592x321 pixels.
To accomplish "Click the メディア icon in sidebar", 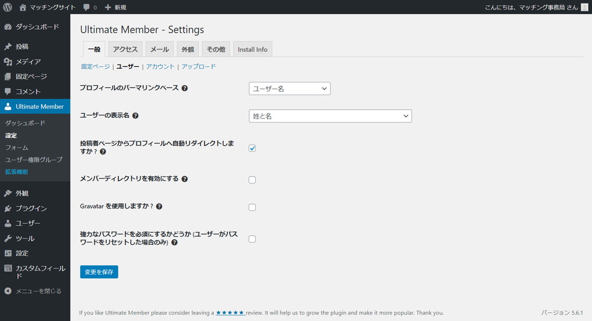I will 8,62.
